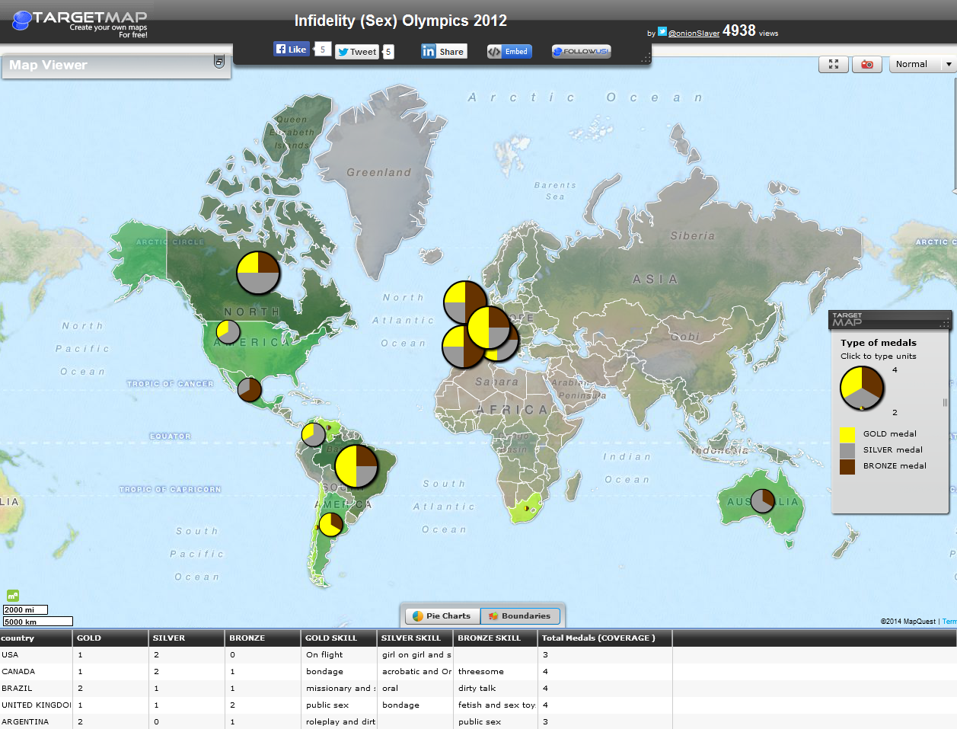
Task: Click the legend panel TargetMap header
Action: pyautogui.click(x=890, y=320)
